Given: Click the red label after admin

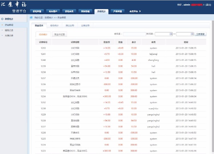Looking at the screenshot, I should tap(197, 5).
